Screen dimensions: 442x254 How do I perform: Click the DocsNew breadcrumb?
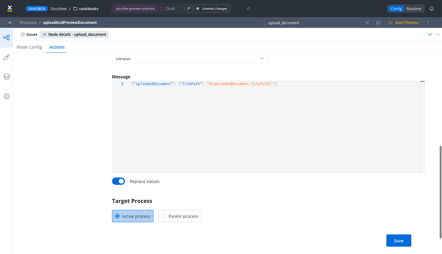[58, 9]
